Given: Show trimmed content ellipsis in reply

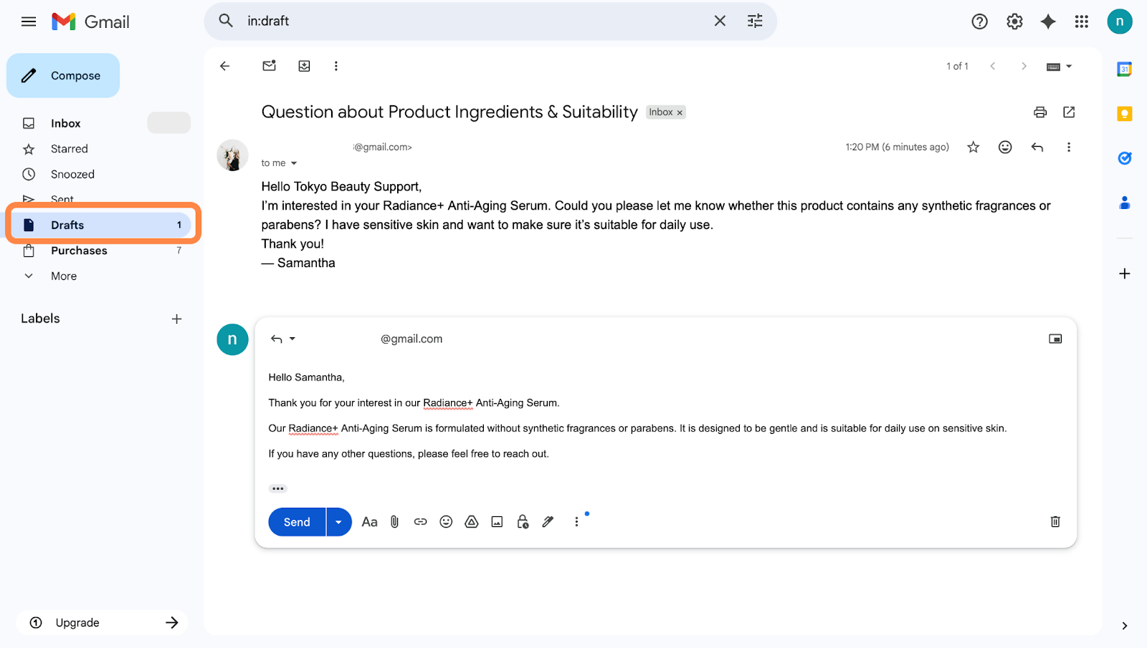Looking at the screenshot, I should click(x=277, y=488).
